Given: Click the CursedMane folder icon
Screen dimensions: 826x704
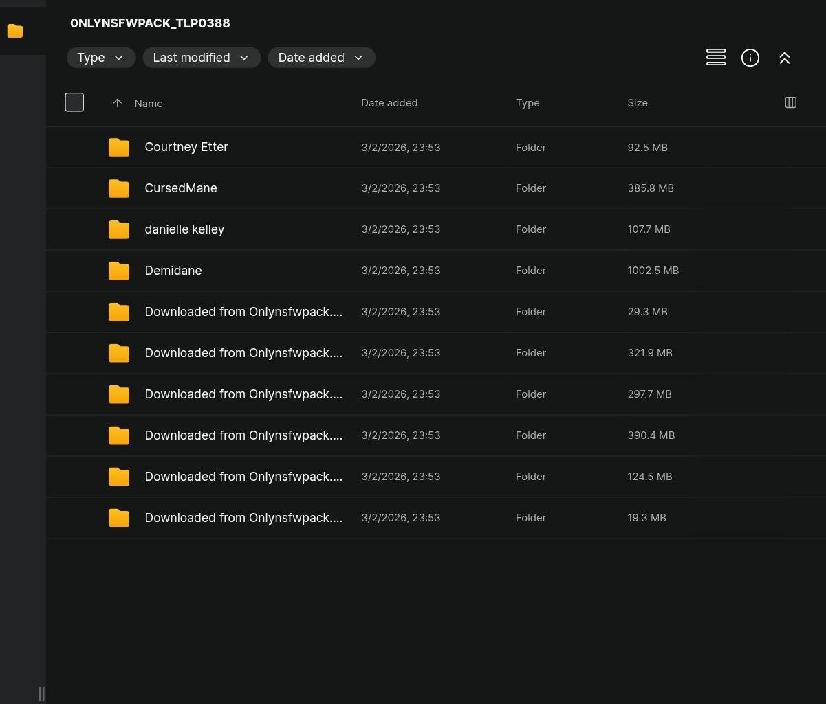Looking at the screenshot, I should click(119, 188).
